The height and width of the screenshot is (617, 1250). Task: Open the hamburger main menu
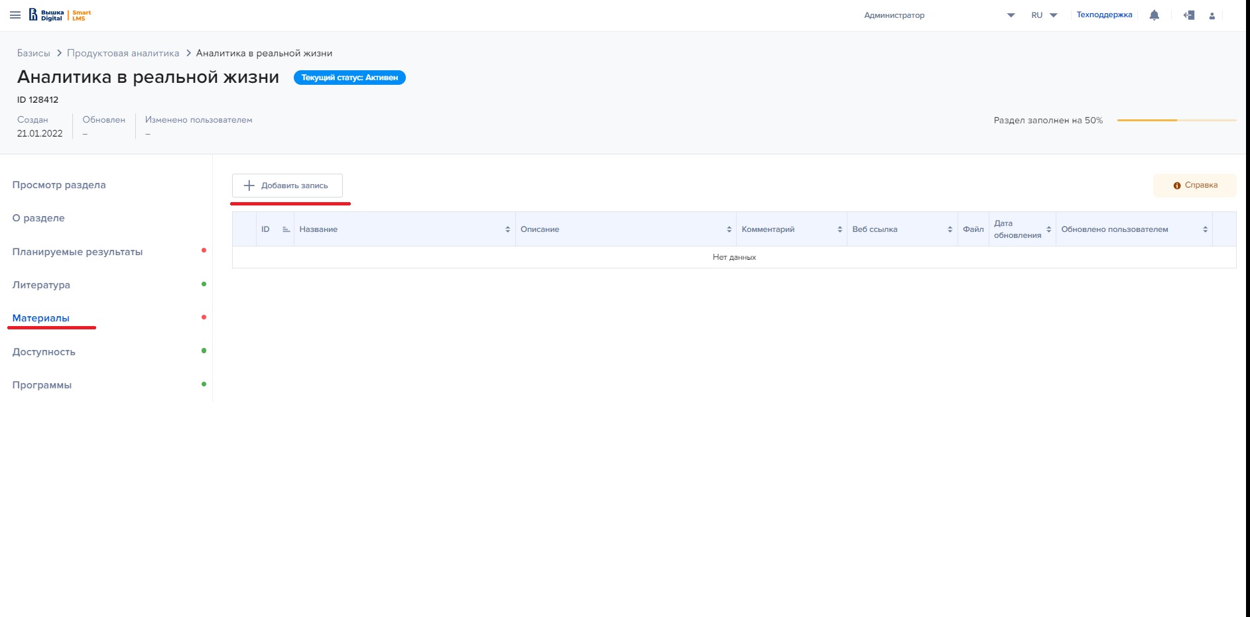[15, 15]
